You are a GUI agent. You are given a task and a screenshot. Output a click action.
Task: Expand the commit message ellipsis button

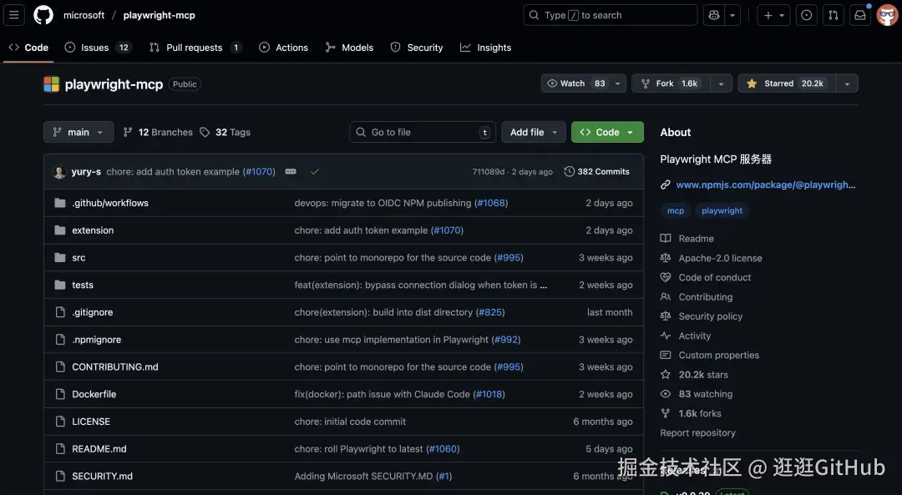click(291, 172)
